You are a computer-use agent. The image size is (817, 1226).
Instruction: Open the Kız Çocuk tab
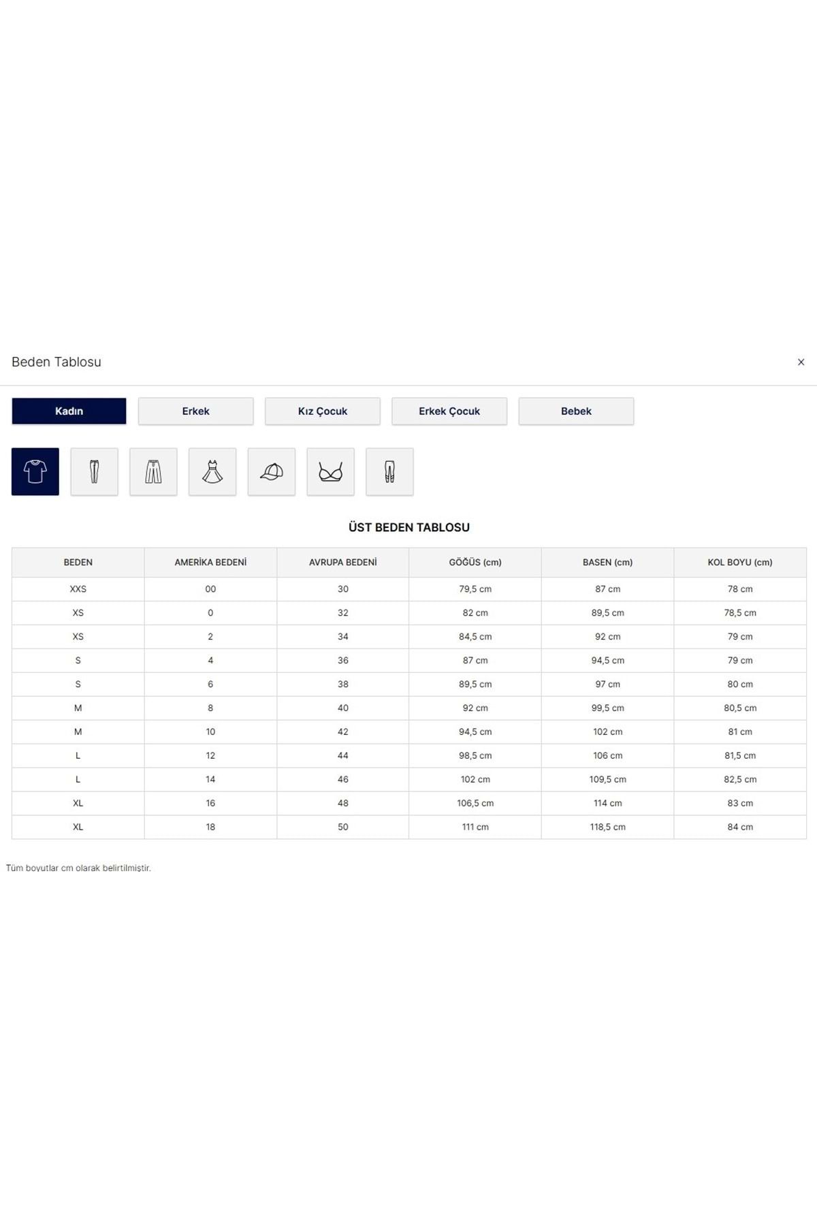[x=323, y=411]
